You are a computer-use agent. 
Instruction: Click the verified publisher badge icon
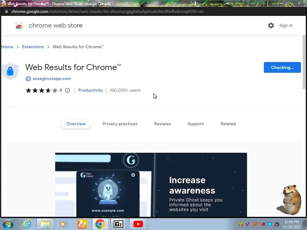[x=28, y=79]
